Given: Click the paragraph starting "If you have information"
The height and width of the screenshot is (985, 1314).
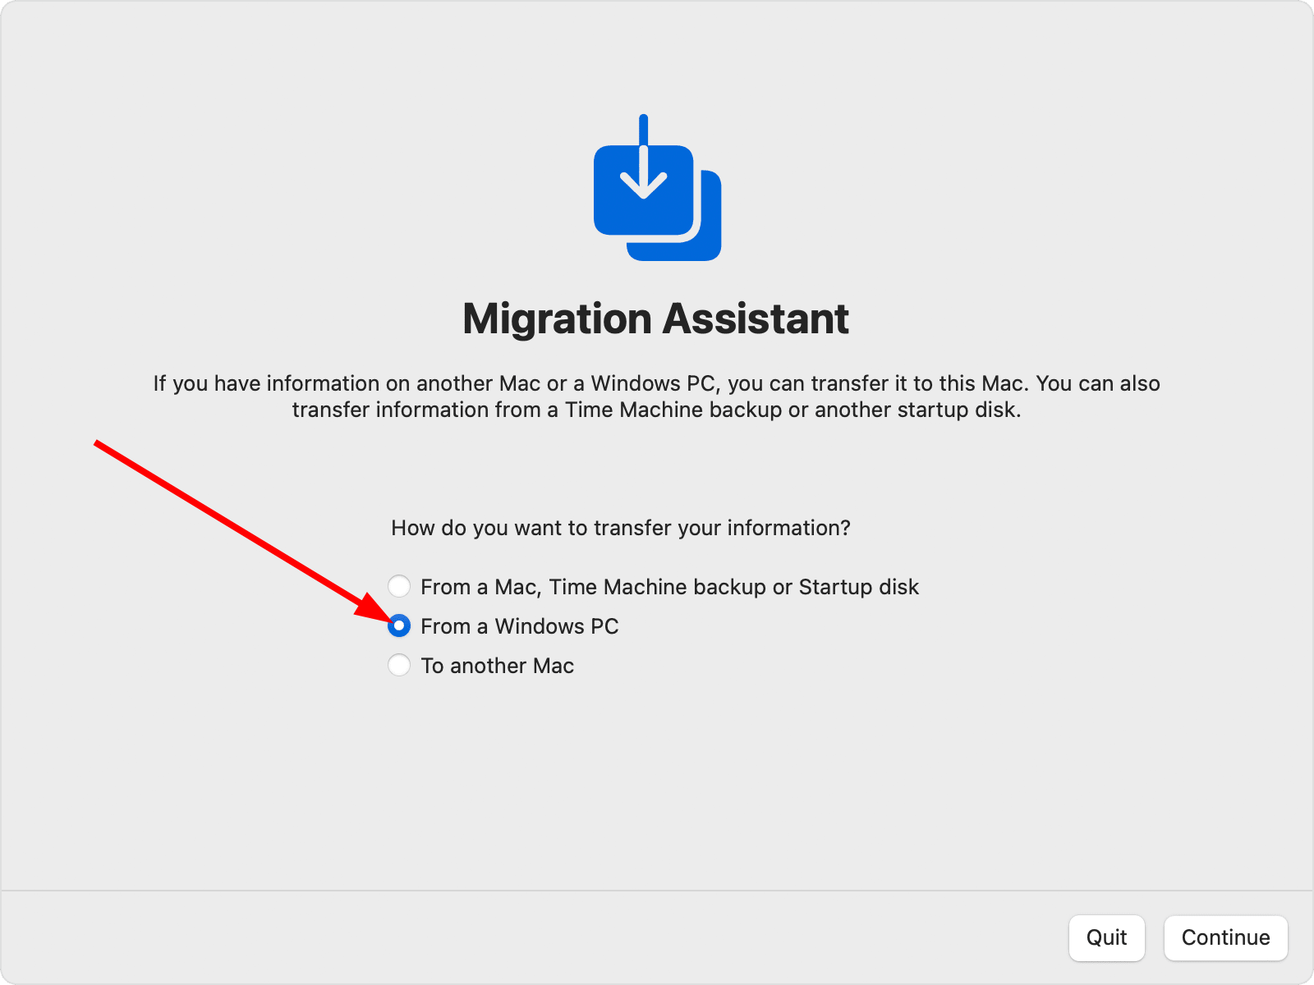Looking at the screenshot, I should [x=656, y=396].
